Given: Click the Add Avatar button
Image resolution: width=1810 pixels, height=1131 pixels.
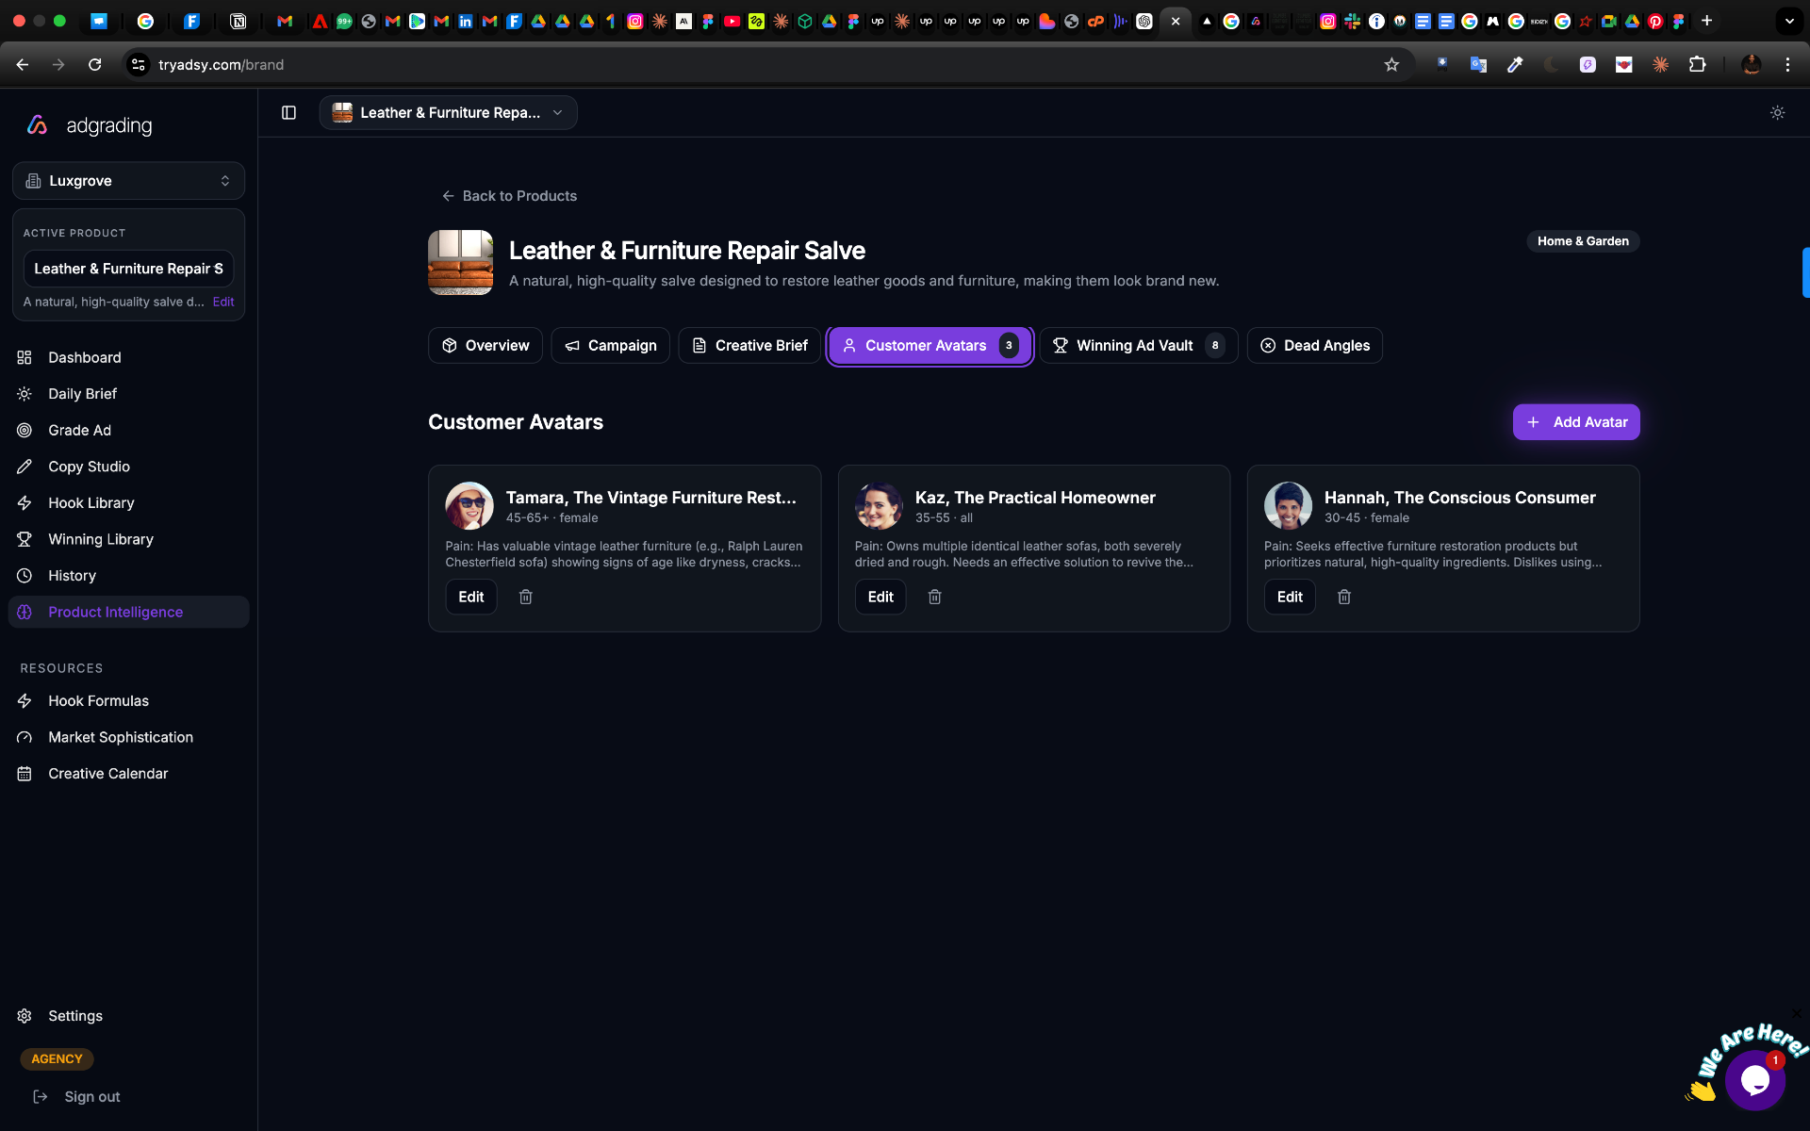Looking at the screenshot, I should [x=1576, y=422].
